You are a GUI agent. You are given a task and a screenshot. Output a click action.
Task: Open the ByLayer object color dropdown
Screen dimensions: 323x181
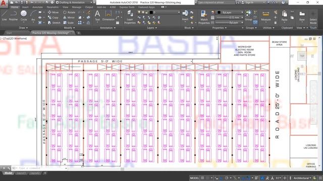click(230, 13)
